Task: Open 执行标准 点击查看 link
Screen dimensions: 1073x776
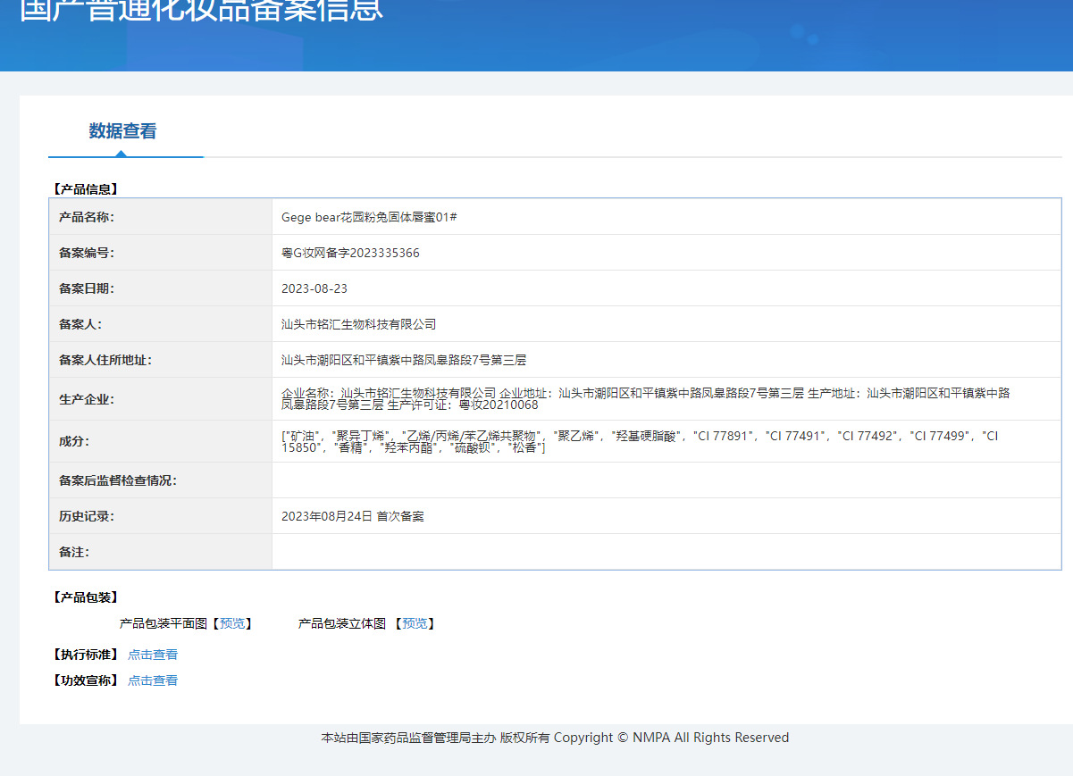Action: (153, 655)
